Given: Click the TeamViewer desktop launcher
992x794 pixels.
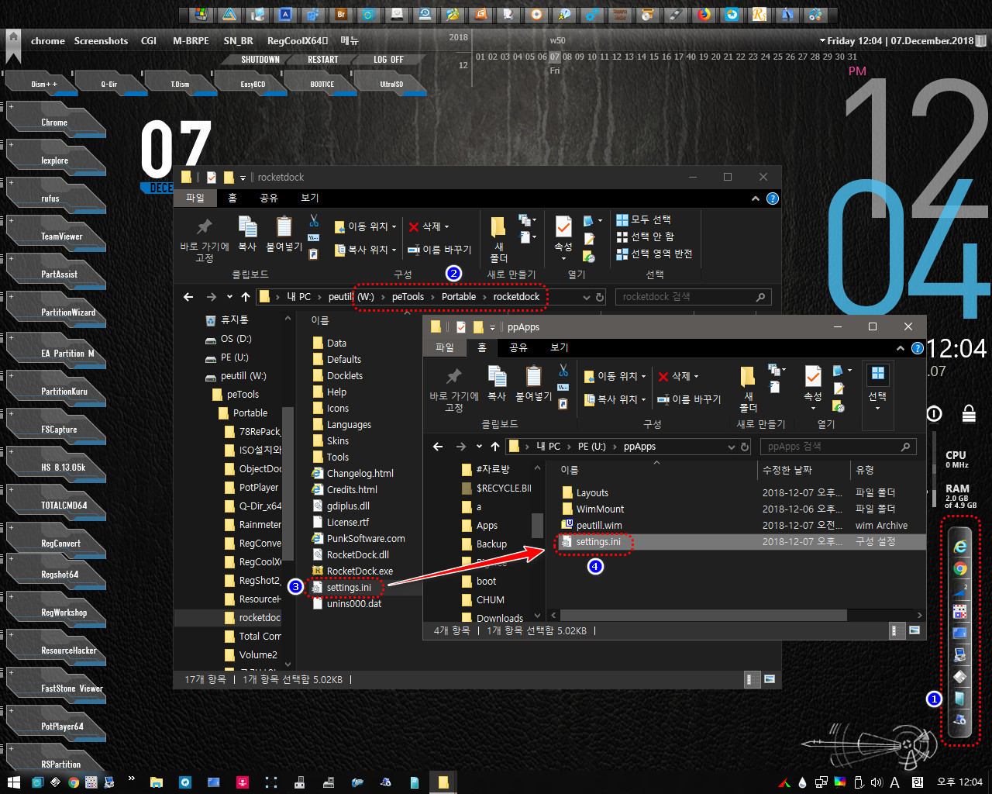Looking at the screenshot, I should [56, 234].
